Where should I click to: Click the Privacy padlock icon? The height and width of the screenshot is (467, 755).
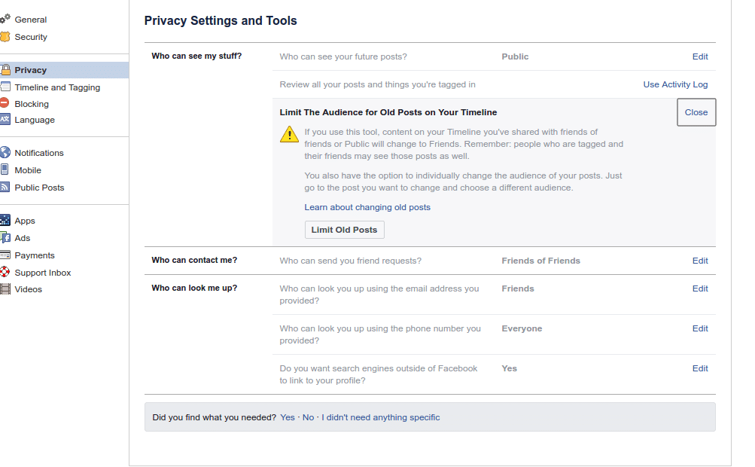pos(5,70)
